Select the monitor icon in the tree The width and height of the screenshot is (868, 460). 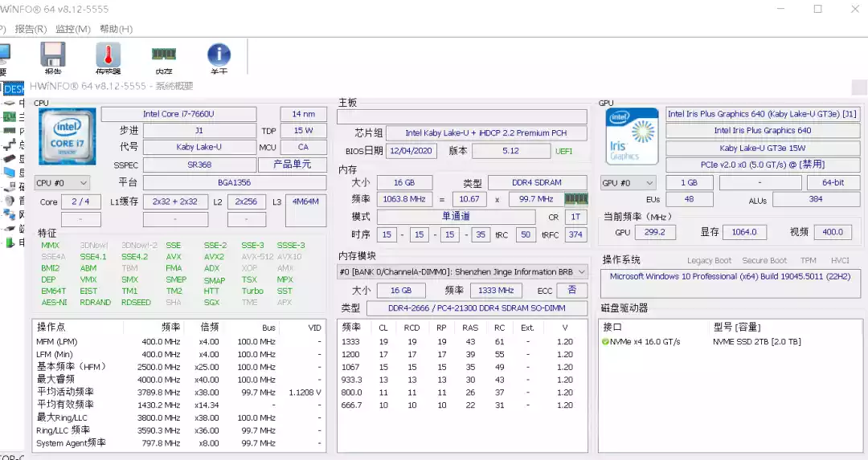tap(10, 173)
